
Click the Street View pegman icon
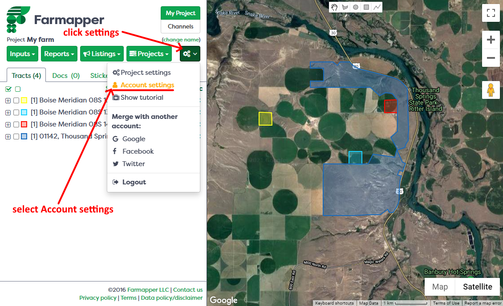(491, 90)
